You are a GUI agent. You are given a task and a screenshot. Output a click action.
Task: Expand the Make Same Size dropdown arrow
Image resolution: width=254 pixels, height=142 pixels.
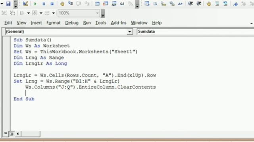54,13
